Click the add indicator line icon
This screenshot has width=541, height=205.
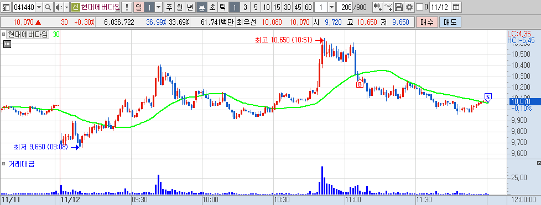pyautogui.click(x=388, y=7)
